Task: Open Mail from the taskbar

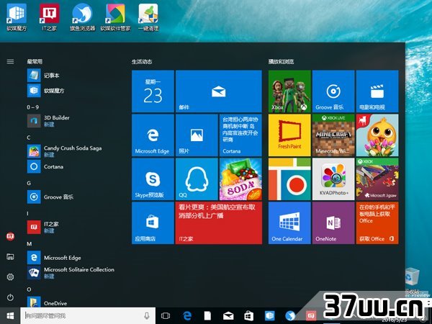Action: [x=228, y=316]
